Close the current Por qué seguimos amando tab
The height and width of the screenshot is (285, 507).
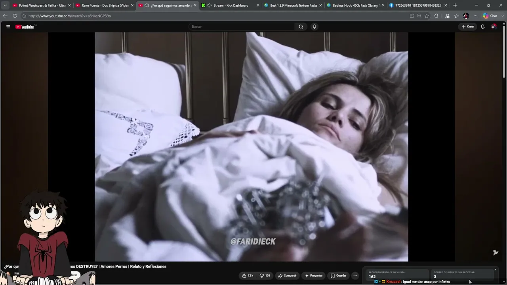(195, 6)
